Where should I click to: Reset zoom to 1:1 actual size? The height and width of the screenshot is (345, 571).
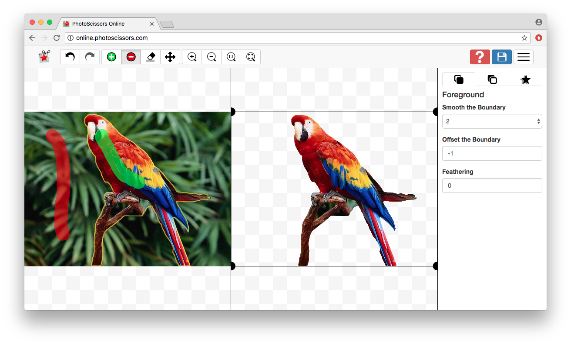(231, 57)
